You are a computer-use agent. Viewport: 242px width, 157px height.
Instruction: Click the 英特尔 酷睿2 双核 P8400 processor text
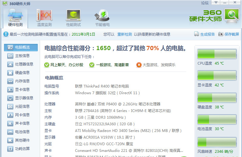(x=118, y=104)
